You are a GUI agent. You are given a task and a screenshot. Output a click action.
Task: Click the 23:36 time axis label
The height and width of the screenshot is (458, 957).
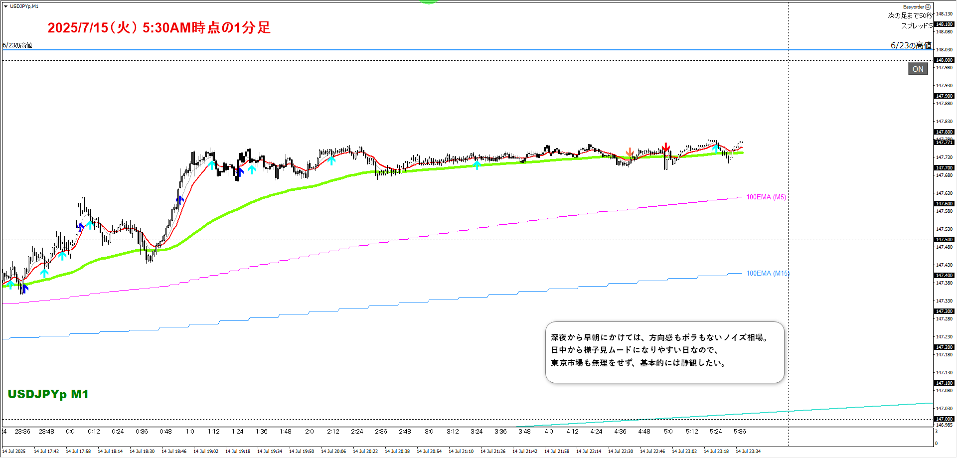click(22, 432)
